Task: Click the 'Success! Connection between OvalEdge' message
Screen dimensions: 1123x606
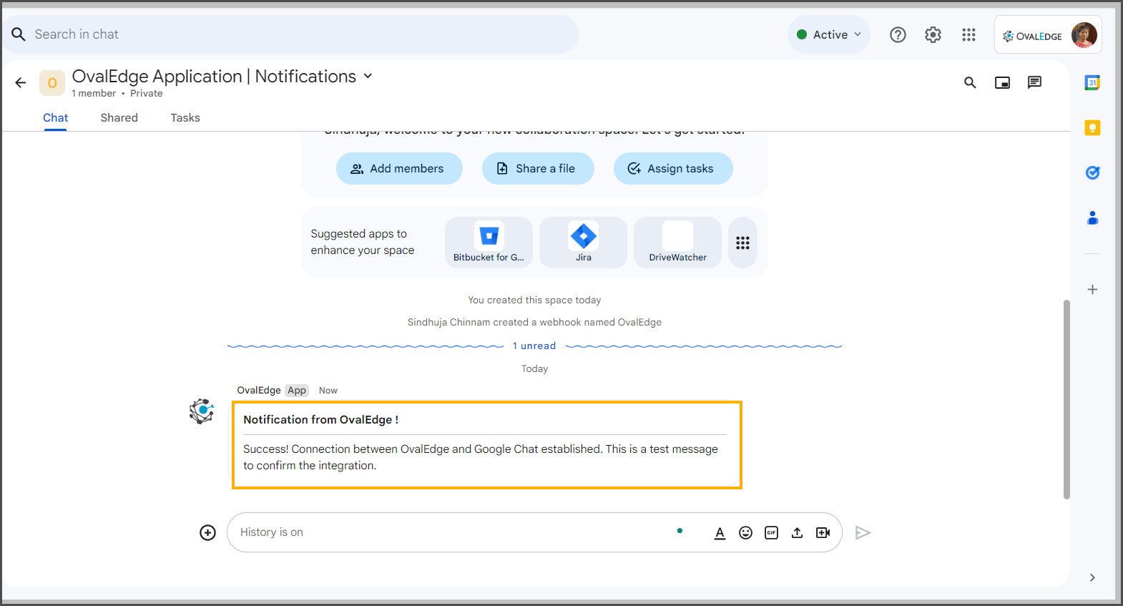Action: (481, 457)
